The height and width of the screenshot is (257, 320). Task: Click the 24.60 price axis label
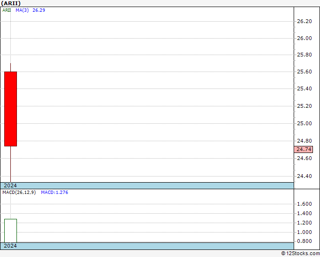click(x=304, y=159)
